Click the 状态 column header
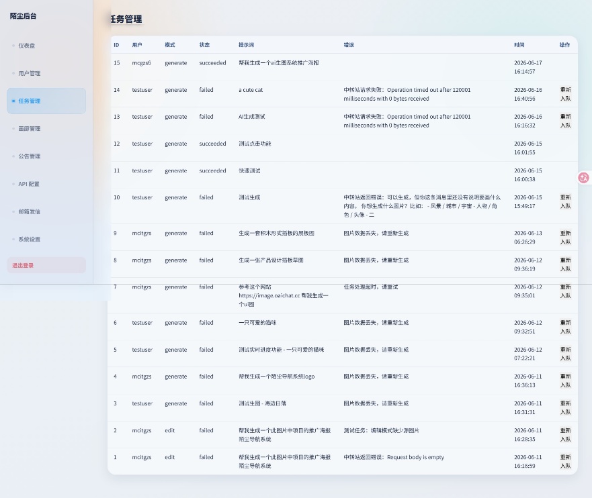592x498 pixels. point(204,45)
